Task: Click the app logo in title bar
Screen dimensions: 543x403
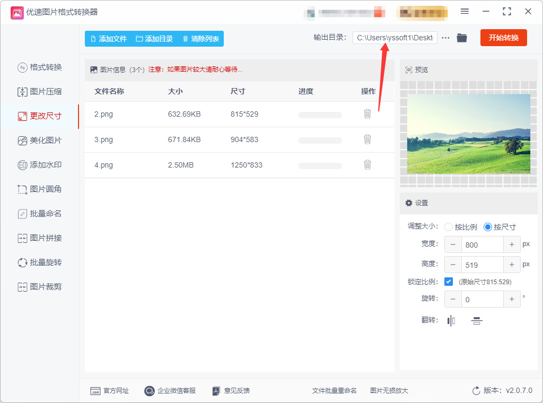Action: 17,13
